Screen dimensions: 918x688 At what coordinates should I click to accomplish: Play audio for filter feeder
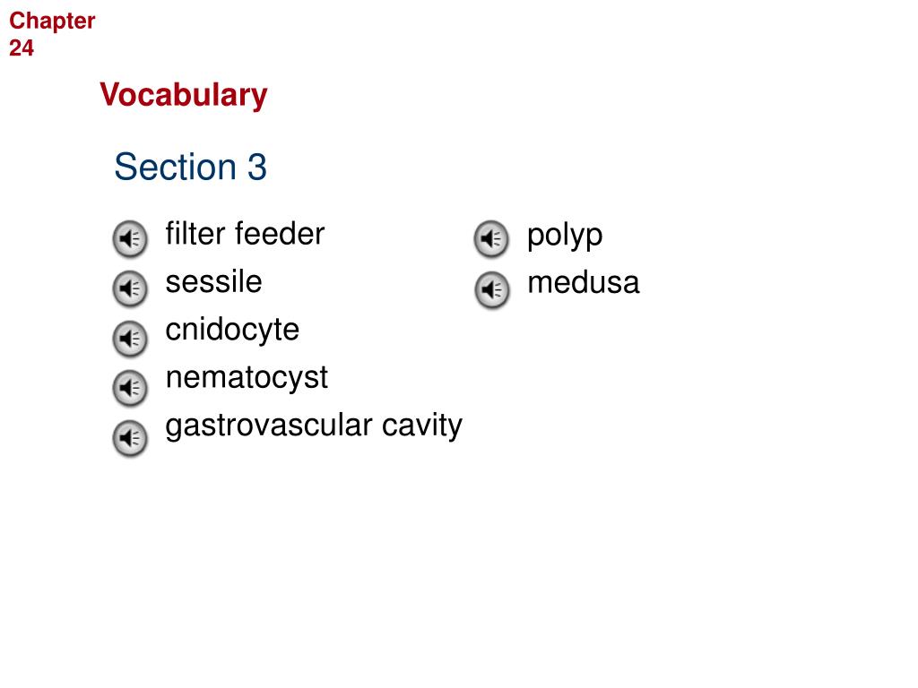pyautogui.click(x=130, y=238)
